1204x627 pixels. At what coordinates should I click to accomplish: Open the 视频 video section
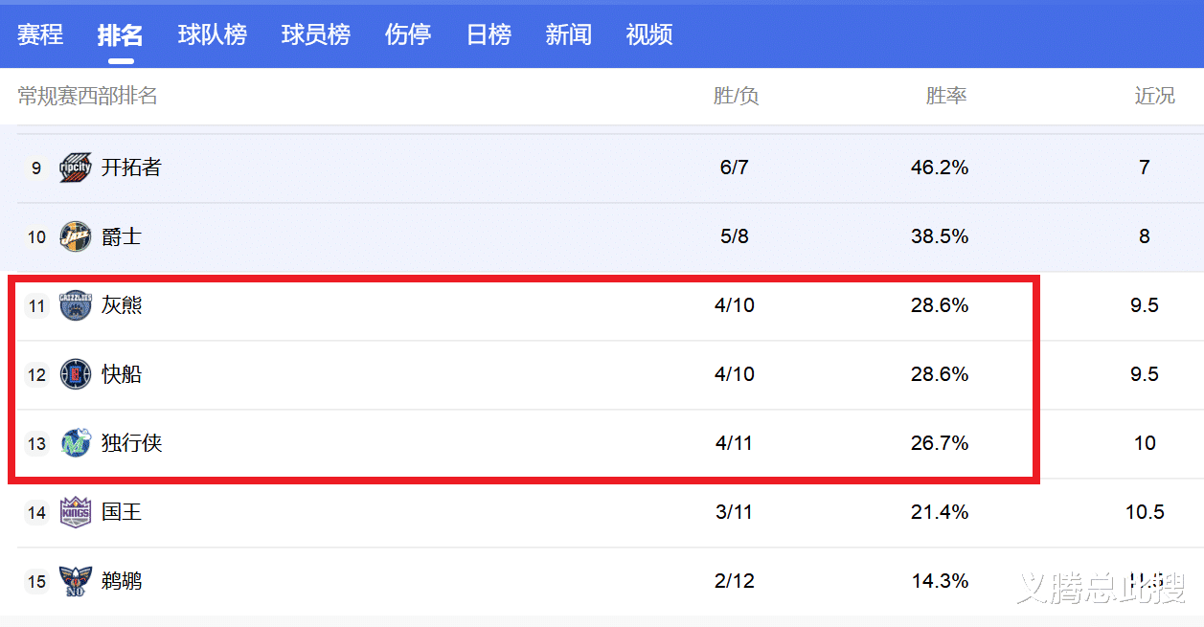pos(648,34)
